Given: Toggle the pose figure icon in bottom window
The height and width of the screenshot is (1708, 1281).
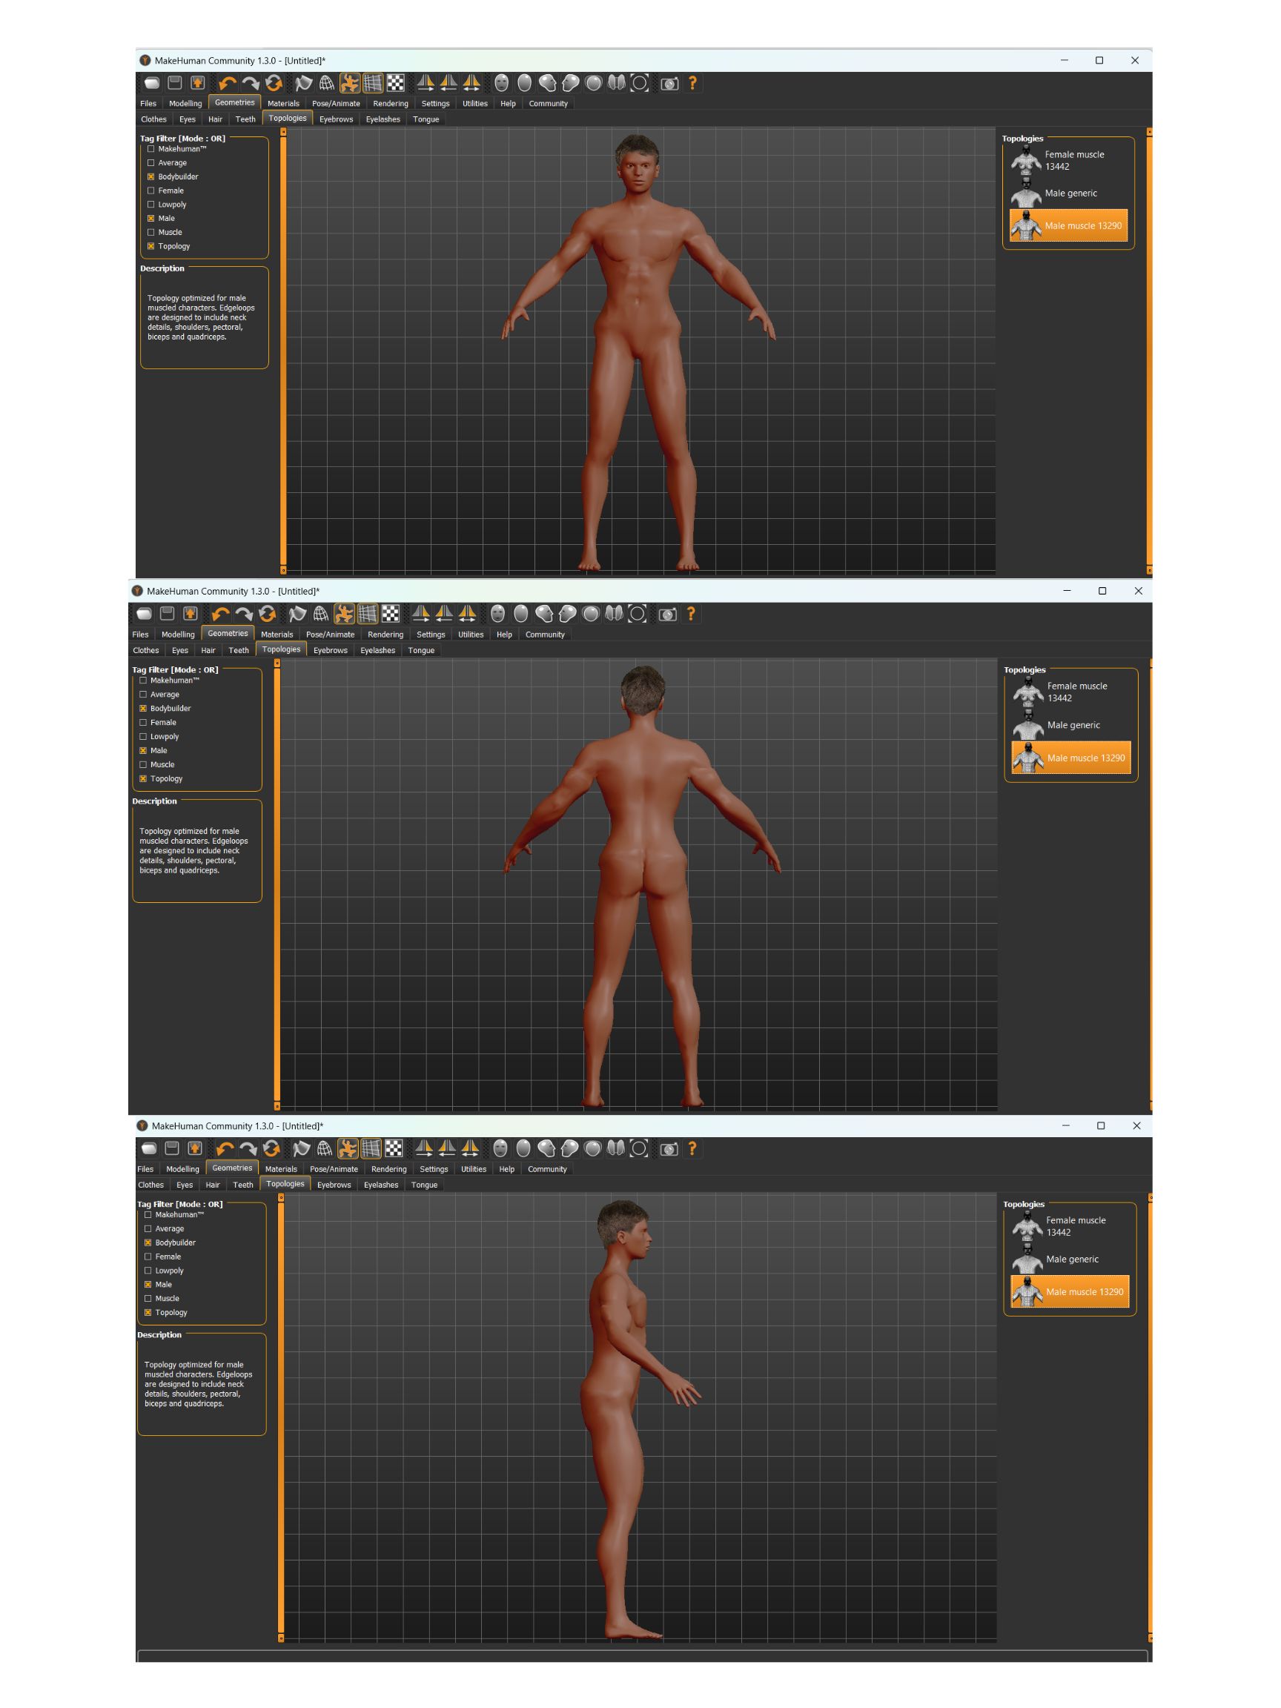Looking at the screenshot, I should (348, 1148).
